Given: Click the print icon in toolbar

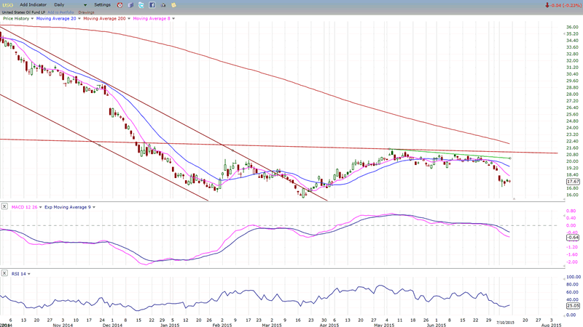Looking at the screenshot, I should point(163,5).
